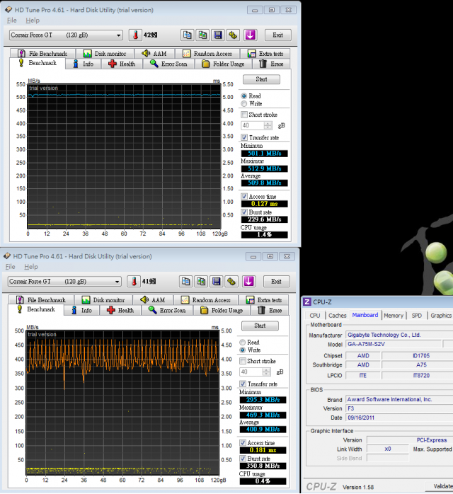
Task: Switch to Info tab in top HD Tune window
Action: pos(83,64)
